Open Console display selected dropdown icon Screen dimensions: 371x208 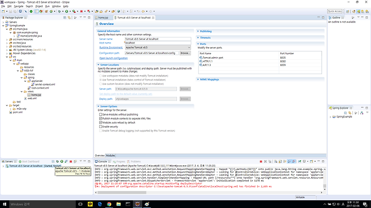(x=305, y=162)
